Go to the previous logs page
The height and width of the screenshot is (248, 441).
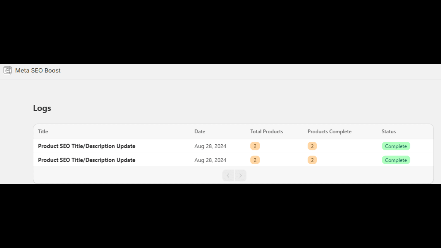[x=228, y=176]
